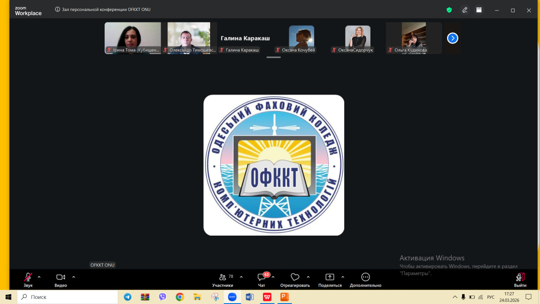
Task: Expand audio options arrow next to Звук
Action: pos(39,277)
